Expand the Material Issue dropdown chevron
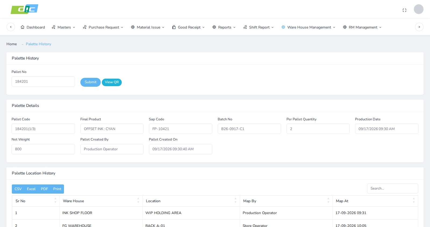Image resolution: width=430 pixels, height=227 pixels. 163,27
